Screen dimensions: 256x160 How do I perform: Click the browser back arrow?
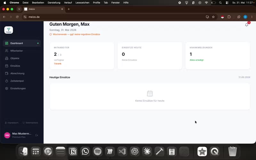click(4, 17)
